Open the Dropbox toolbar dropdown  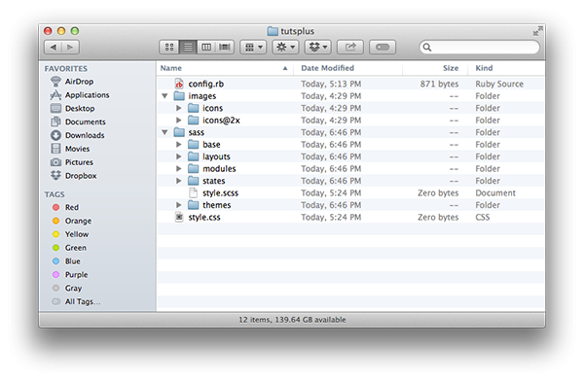[318, 47]
